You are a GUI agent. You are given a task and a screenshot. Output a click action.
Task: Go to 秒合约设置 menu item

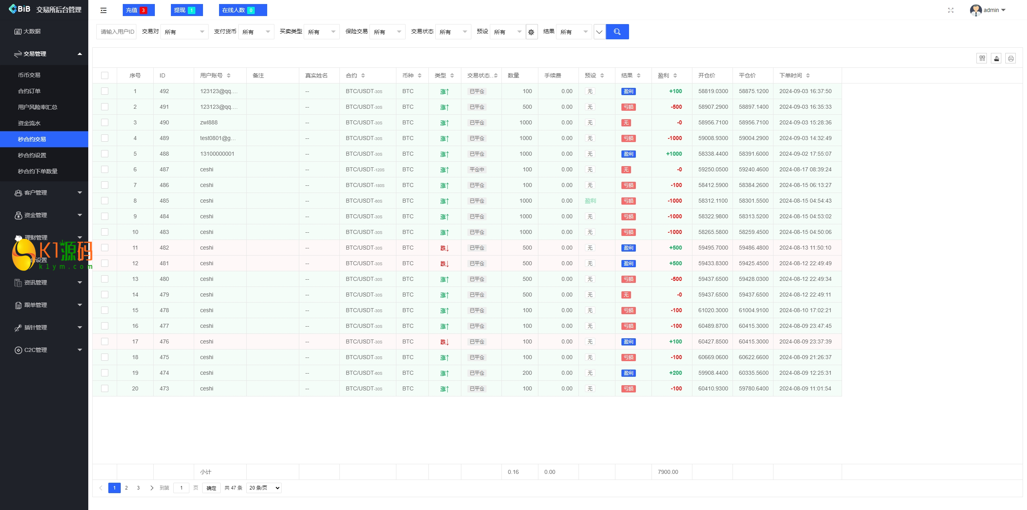tap(32, 155)
